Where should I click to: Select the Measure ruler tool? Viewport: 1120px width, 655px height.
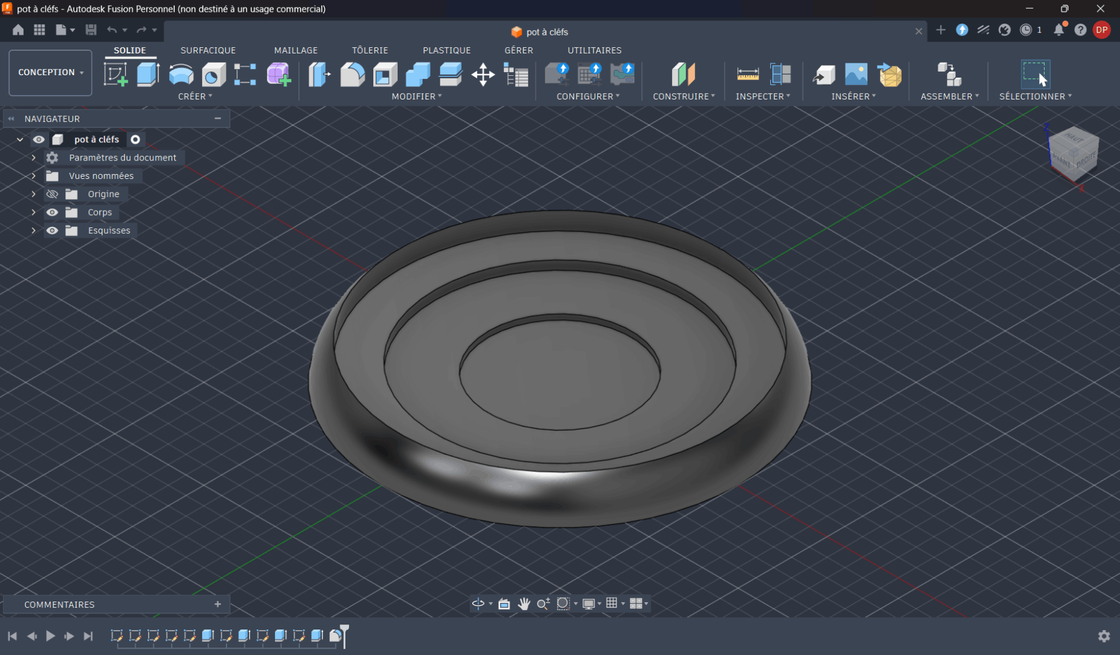point(747,75)
